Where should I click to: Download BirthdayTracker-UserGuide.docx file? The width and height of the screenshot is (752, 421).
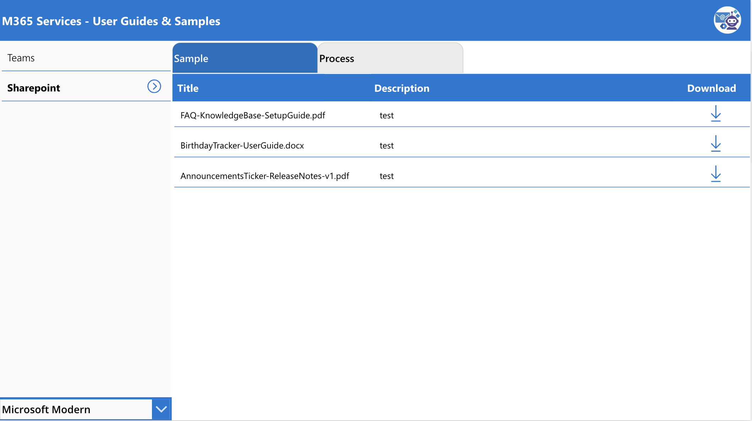click(716, 144)
